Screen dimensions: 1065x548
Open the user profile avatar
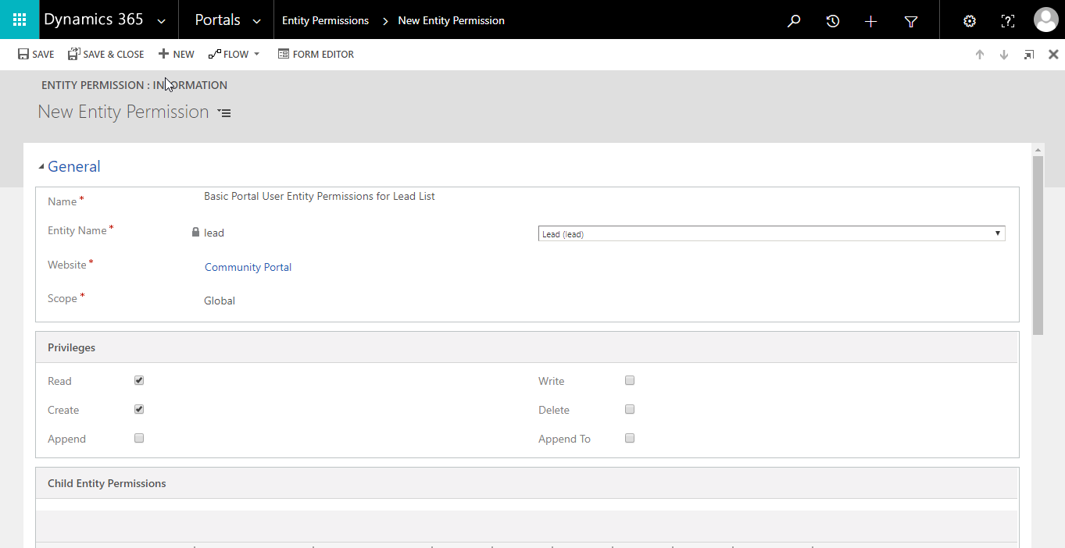(1045, 20)
